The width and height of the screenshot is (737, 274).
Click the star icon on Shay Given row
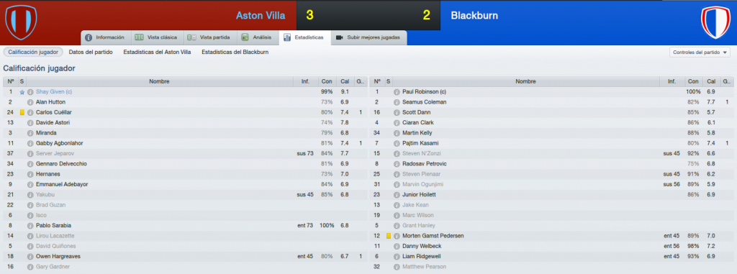22,92
